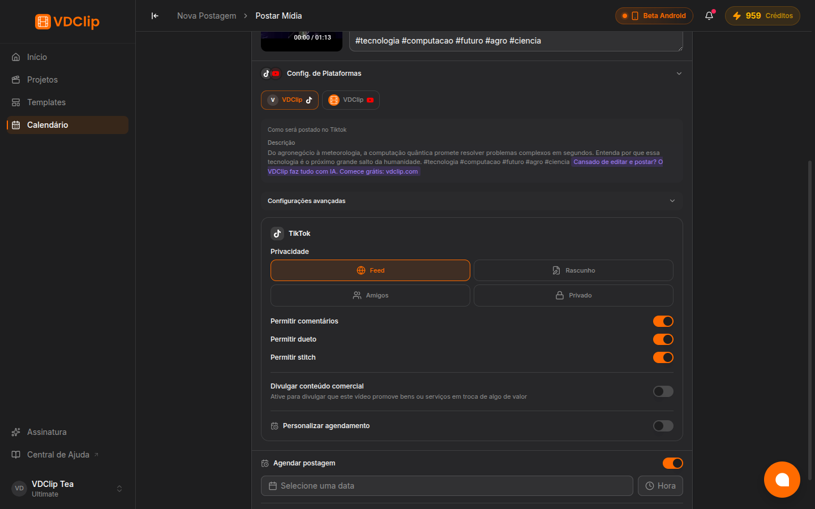Toggle Permitir dueto switch
Viewport: 815px width, 509px height.
coord(663,339)
